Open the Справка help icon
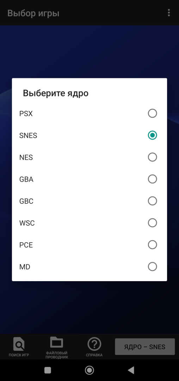 (94, 344)
